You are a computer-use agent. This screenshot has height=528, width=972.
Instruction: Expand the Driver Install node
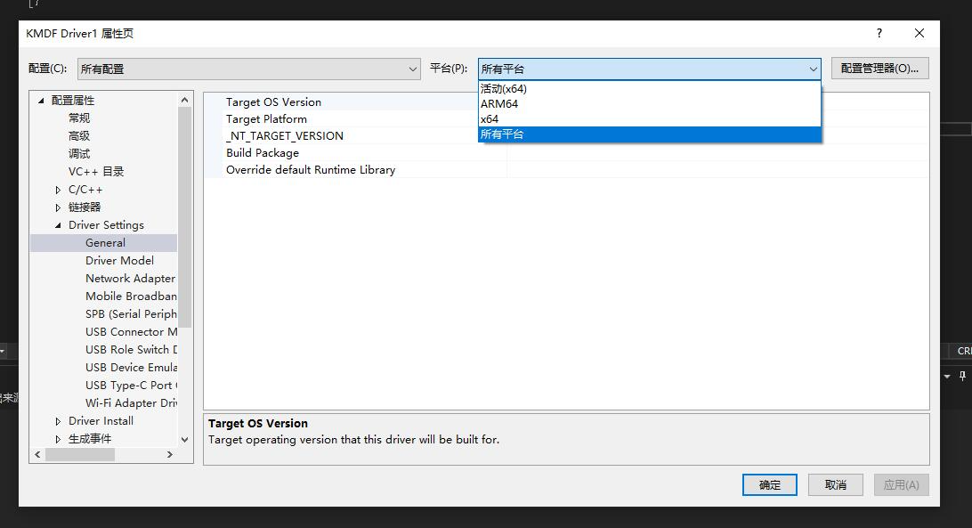[59, 421]
